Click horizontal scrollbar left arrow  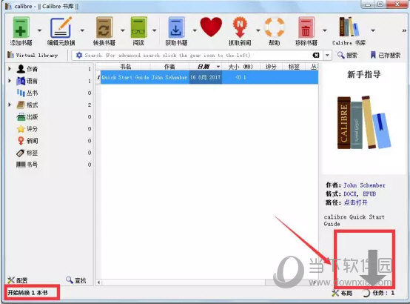[99, 282]
